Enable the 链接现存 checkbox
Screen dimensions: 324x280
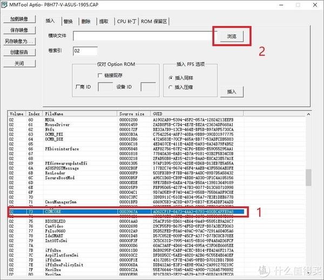click(100, 76)
